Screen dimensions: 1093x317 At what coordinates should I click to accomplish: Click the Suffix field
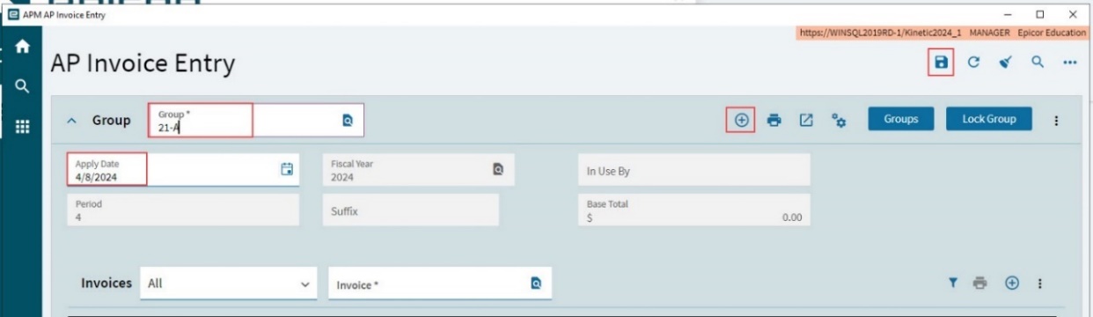click(x=410, y=210)
